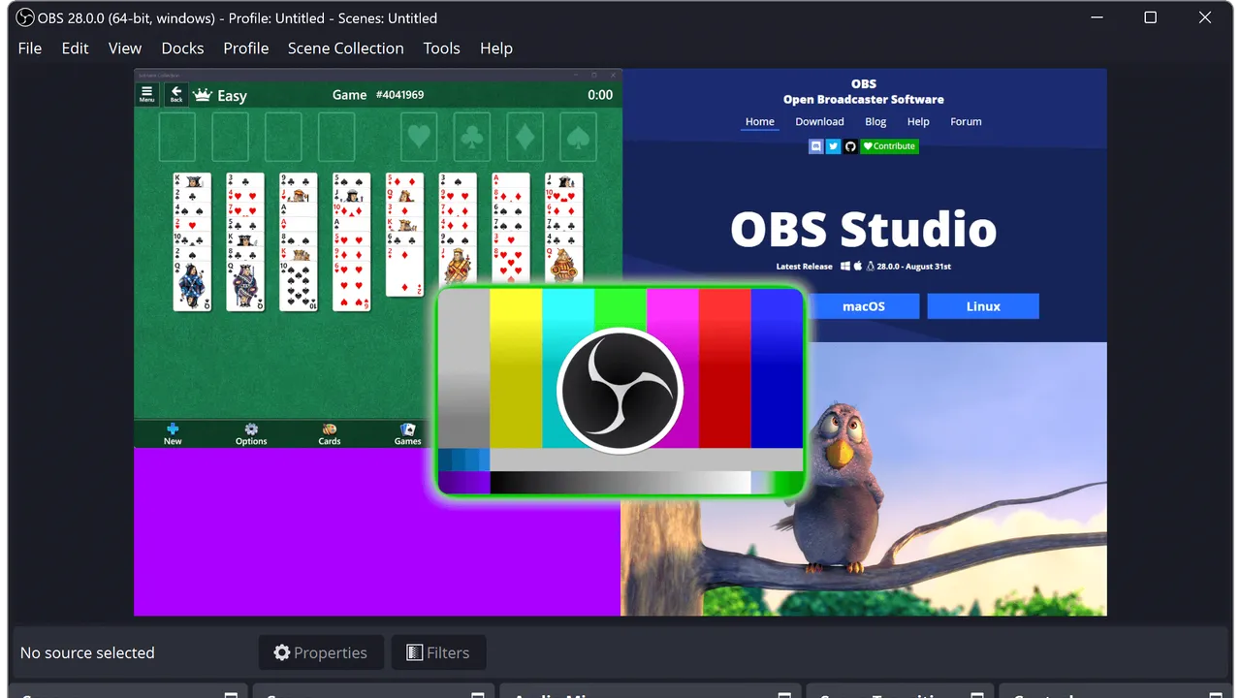Open the Tools menu
Viewport: 1241px width, 698px height.
pos(442,48)
